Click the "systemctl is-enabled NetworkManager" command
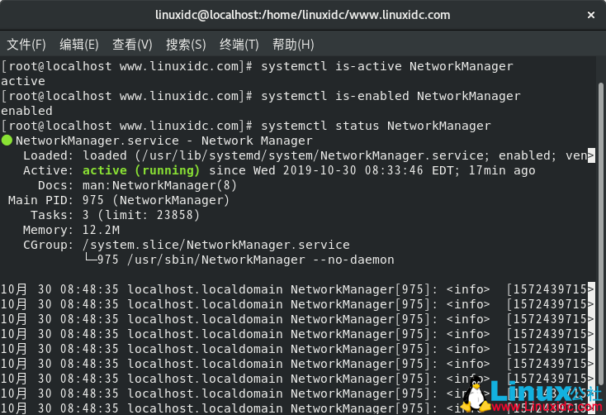Viewport: 606px width, 415px height. (x=391, y=96)
